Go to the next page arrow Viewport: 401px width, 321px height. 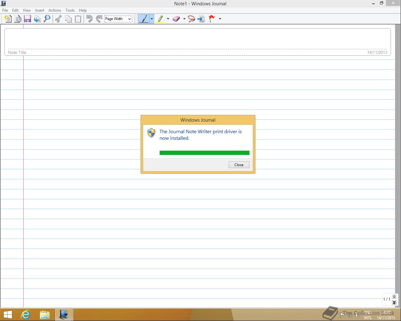click(x=394, y=303)
